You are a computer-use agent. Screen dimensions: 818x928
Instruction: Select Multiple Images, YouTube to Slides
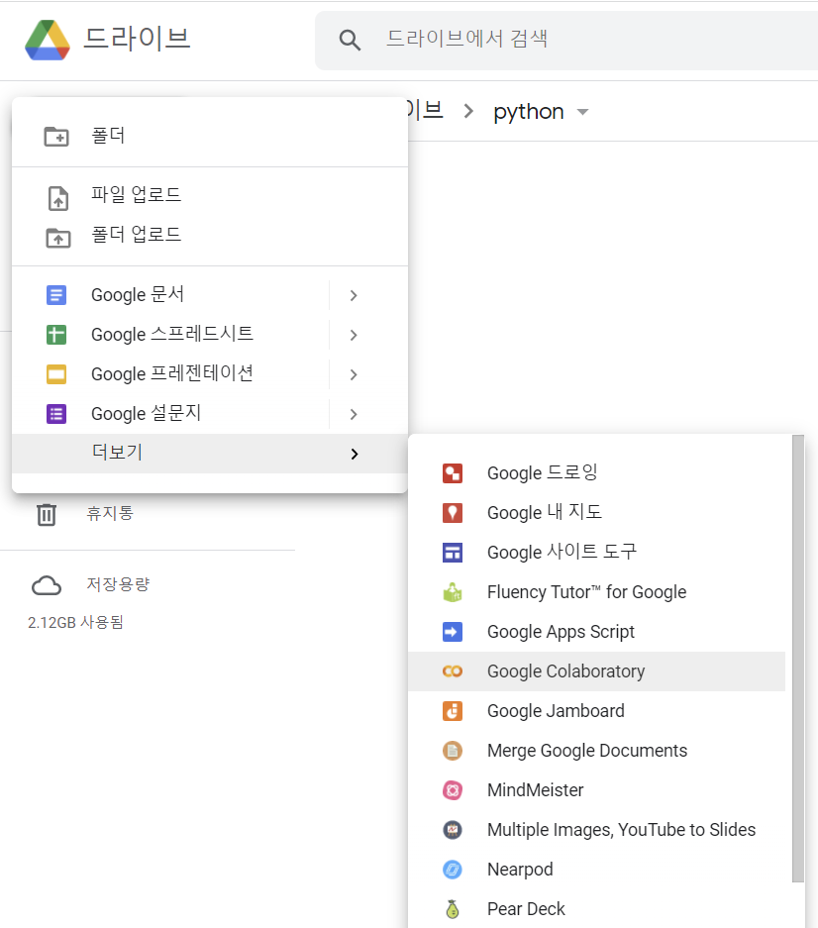(x=596, y=830)
